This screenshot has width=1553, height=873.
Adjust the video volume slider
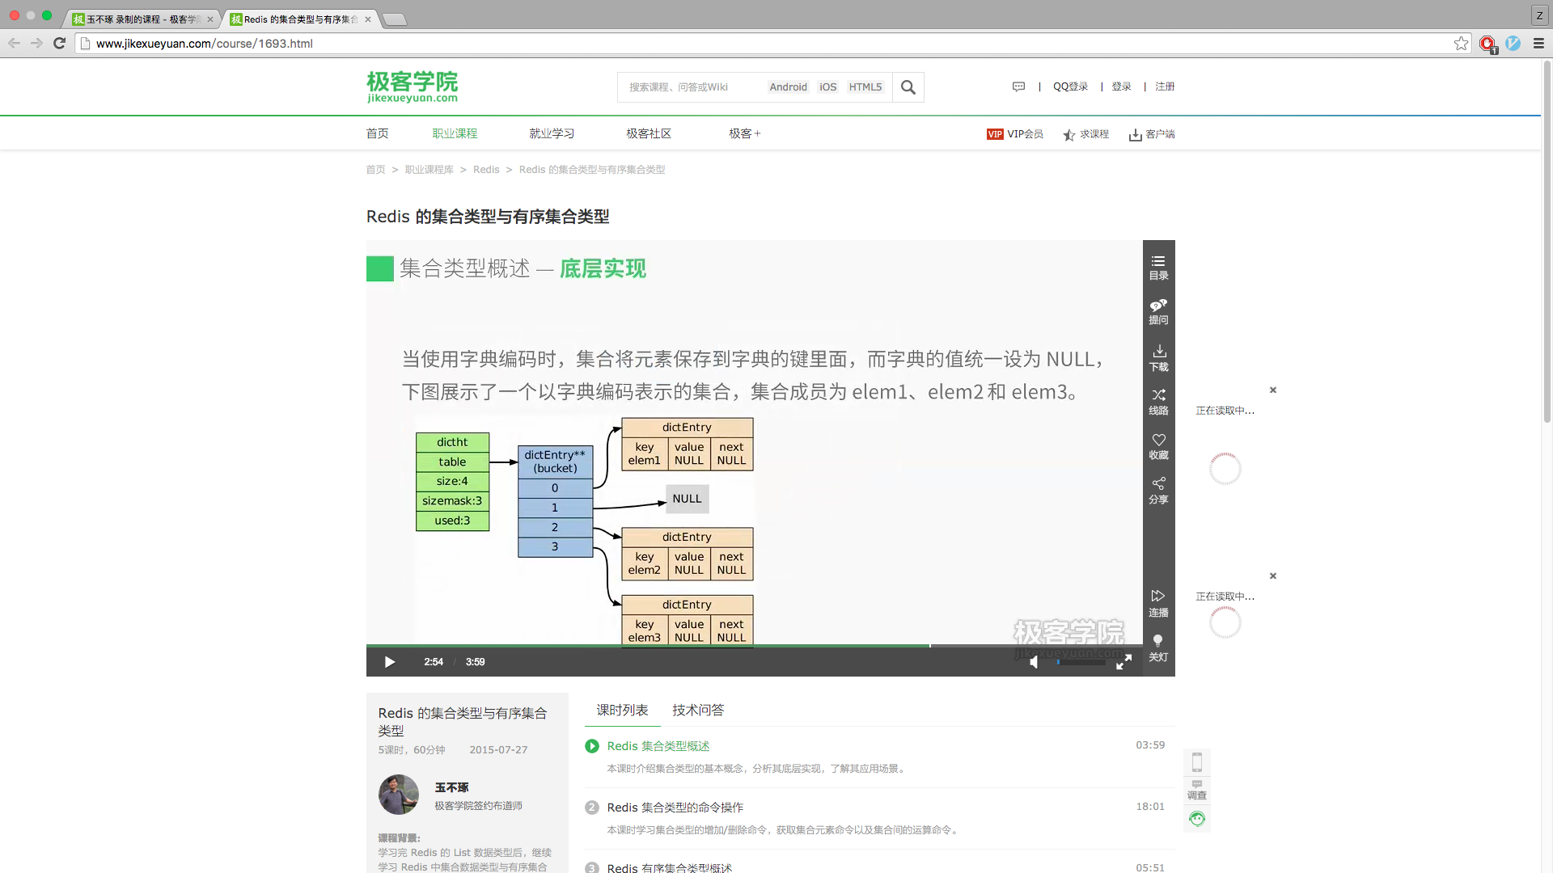point(1081,662)
